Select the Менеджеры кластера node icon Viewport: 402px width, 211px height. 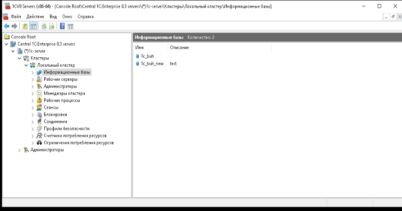click(x=39, y=94)
